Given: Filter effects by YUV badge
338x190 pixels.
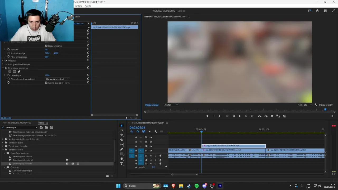Looking at the screenshot, I should (x=51, y=127).
